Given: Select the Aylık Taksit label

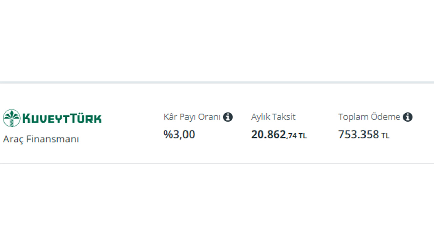Looking at the screenshot, I should tap(273, 117).
